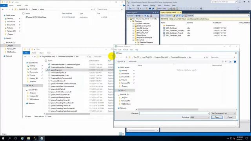Click the up-folder arrow in the Open dialog

(x=126, y=57)
